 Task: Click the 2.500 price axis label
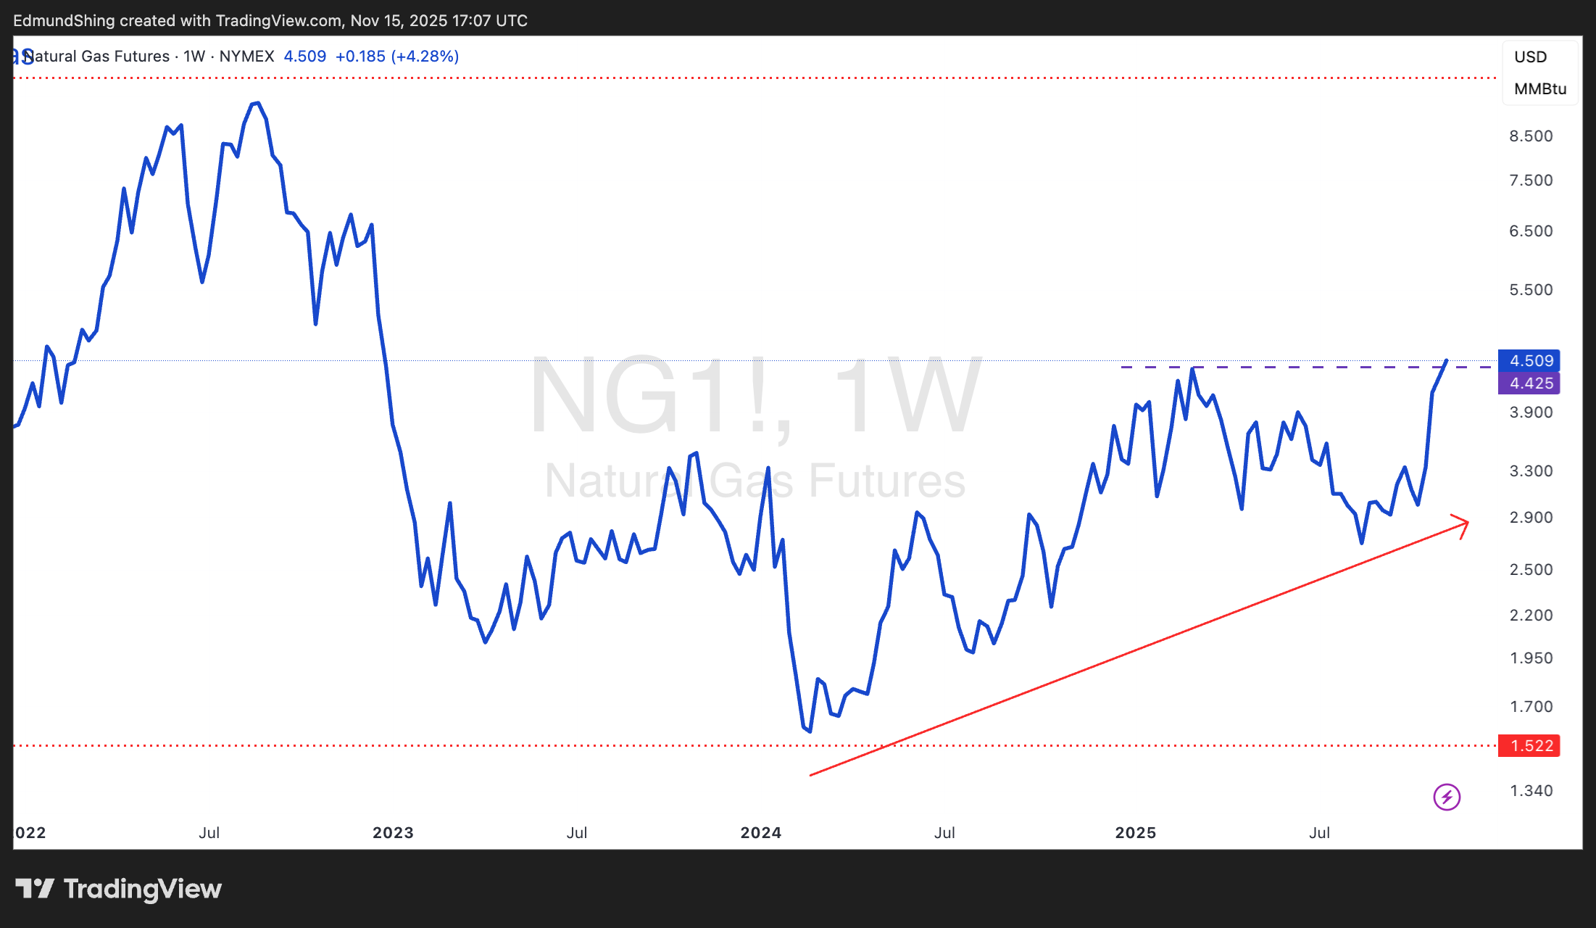point(1531,570)
